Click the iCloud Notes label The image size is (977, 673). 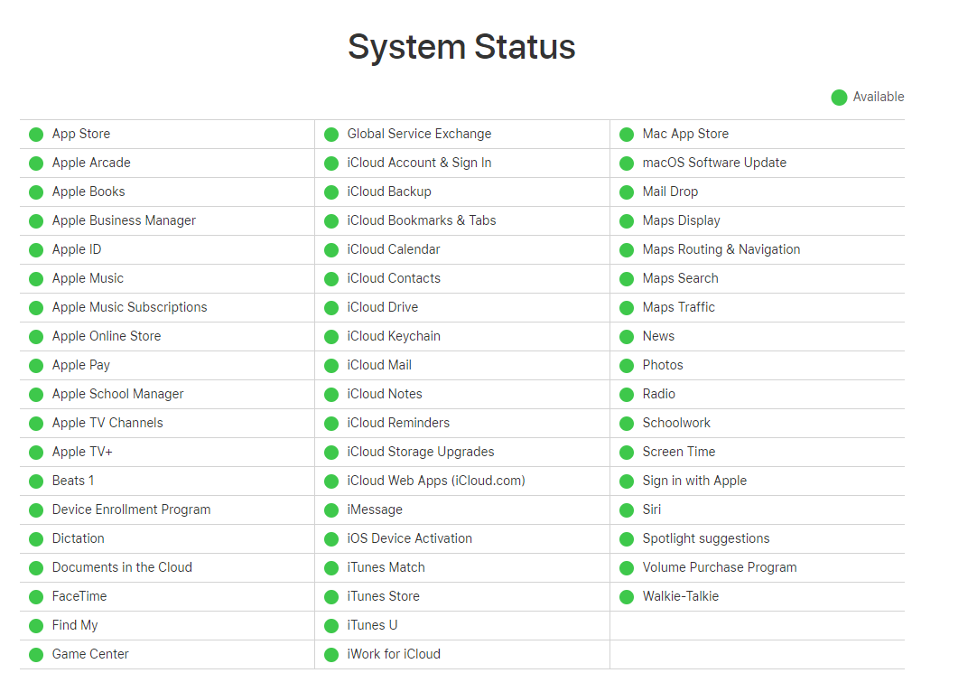(x=385, y=394)
